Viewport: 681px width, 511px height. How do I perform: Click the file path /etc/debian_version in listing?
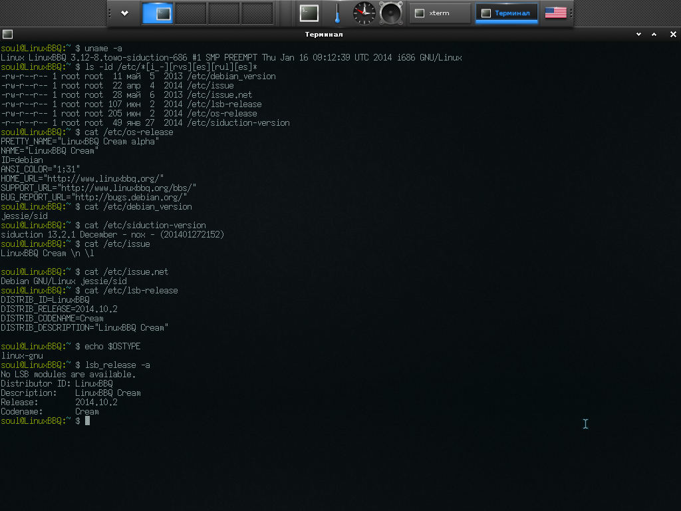[231, 76]
